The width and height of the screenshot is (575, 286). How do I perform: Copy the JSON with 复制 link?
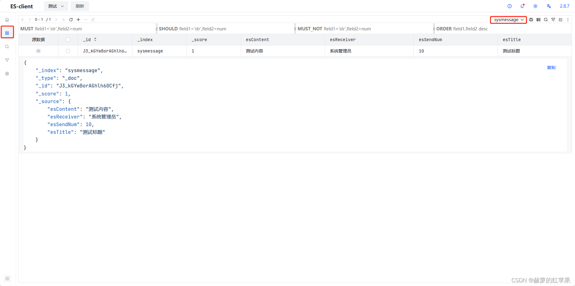point(551,68)
